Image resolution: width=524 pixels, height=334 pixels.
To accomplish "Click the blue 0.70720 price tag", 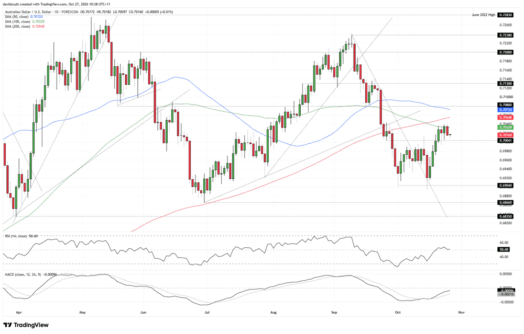I will pos(506,110).
